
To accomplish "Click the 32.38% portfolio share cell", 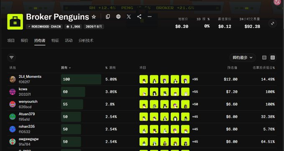I will (268, 117).
